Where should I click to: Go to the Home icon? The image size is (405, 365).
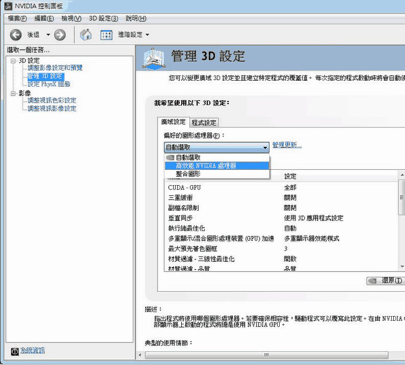86,34
